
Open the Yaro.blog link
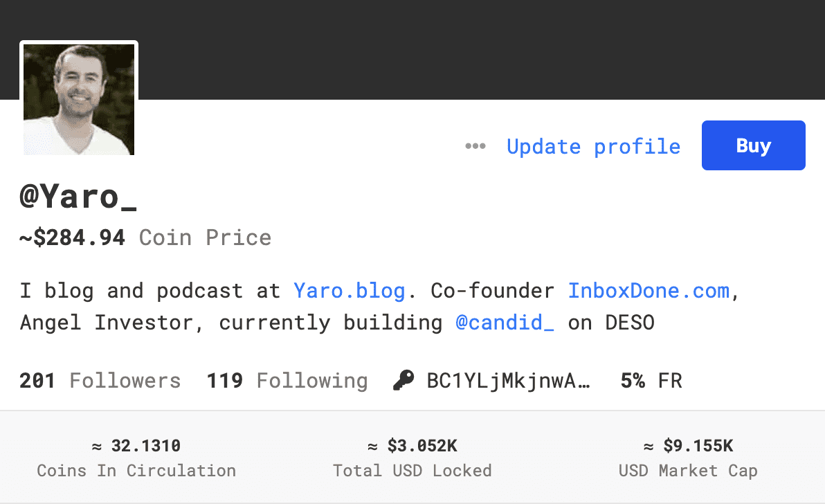pyautogui.click(x=349, y=290)
